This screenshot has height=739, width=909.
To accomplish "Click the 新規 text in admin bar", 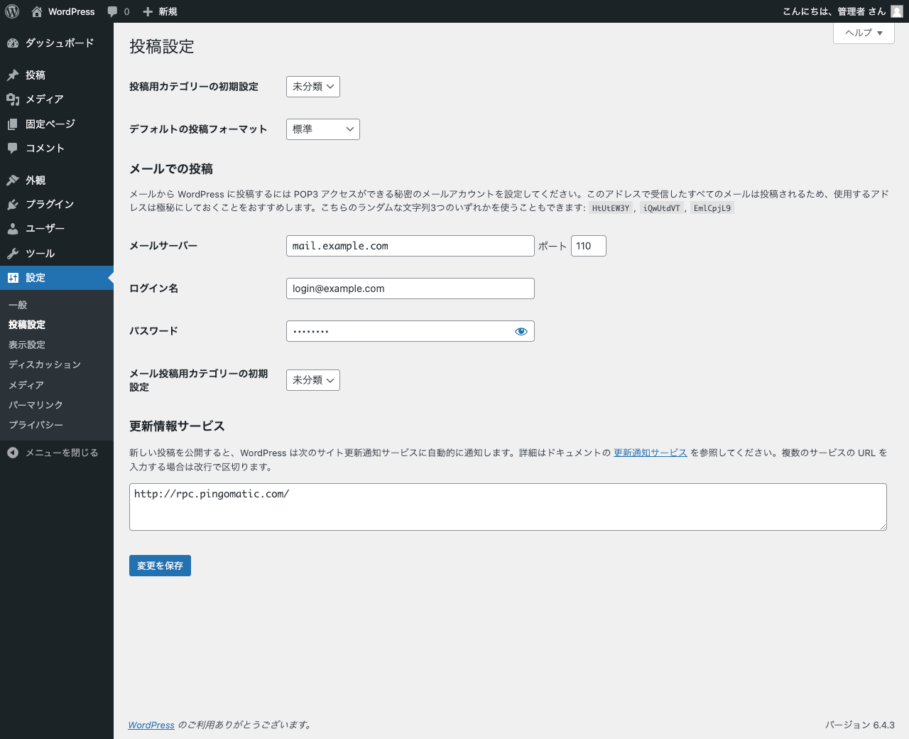I will click(168, 11).
